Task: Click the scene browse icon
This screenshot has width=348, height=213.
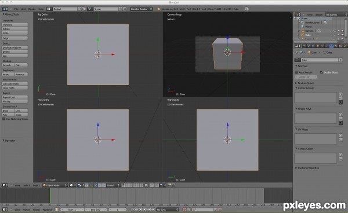Action: 90,9
